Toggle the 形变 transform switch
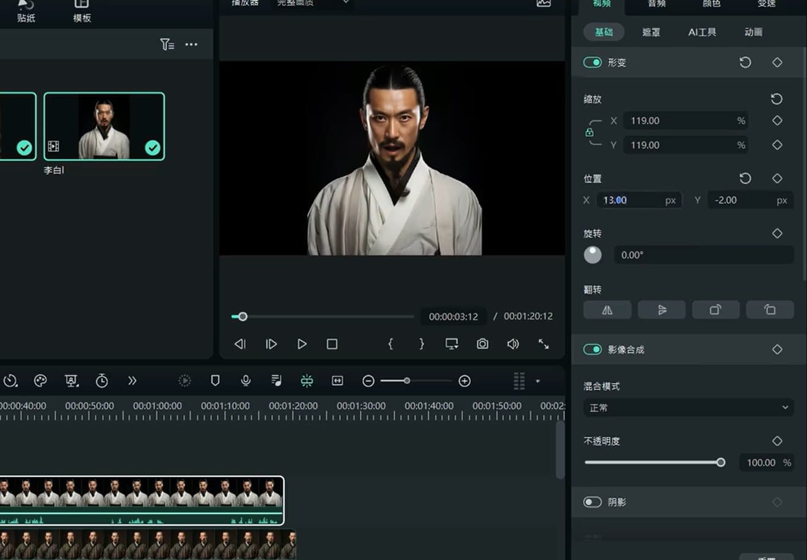Image resolution: width=807 pixels, height=560 pixels. [x=593, y=62]
